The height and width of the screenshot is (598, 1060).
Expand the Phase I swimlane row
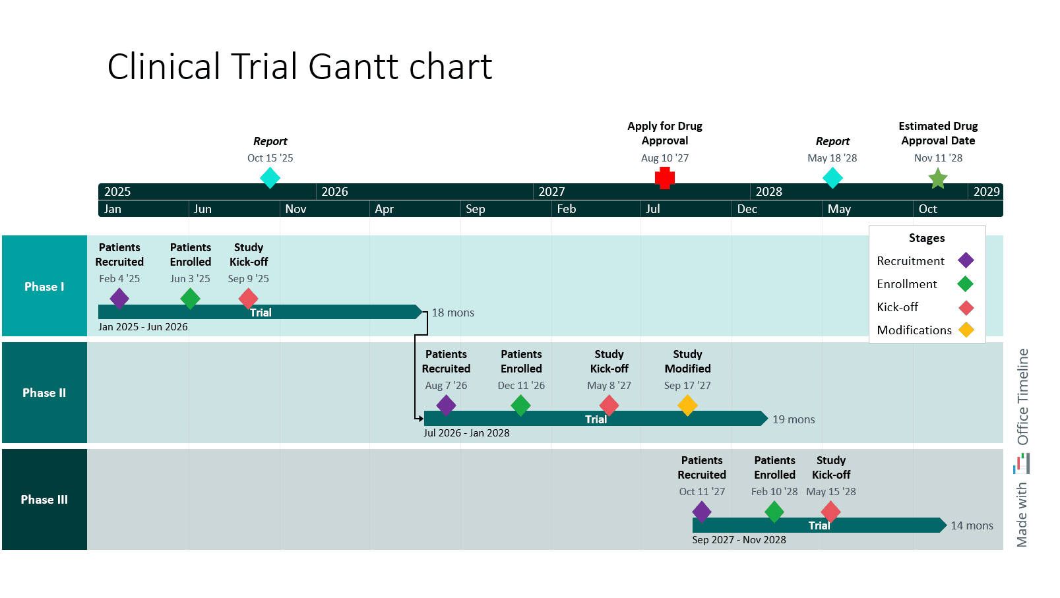click(x=44, y=286)
